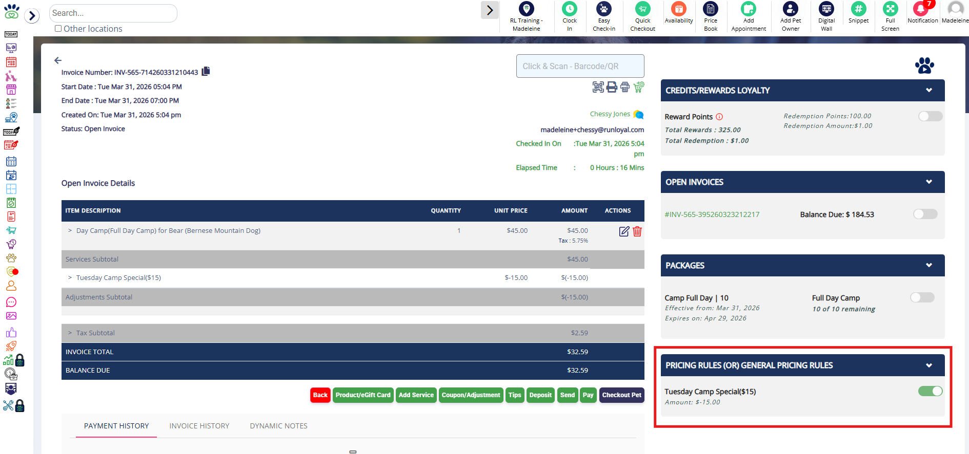This screenshot has height=454, width=969.
Task: Collapse the Pricing Rules panel
Action: point(928,365)
